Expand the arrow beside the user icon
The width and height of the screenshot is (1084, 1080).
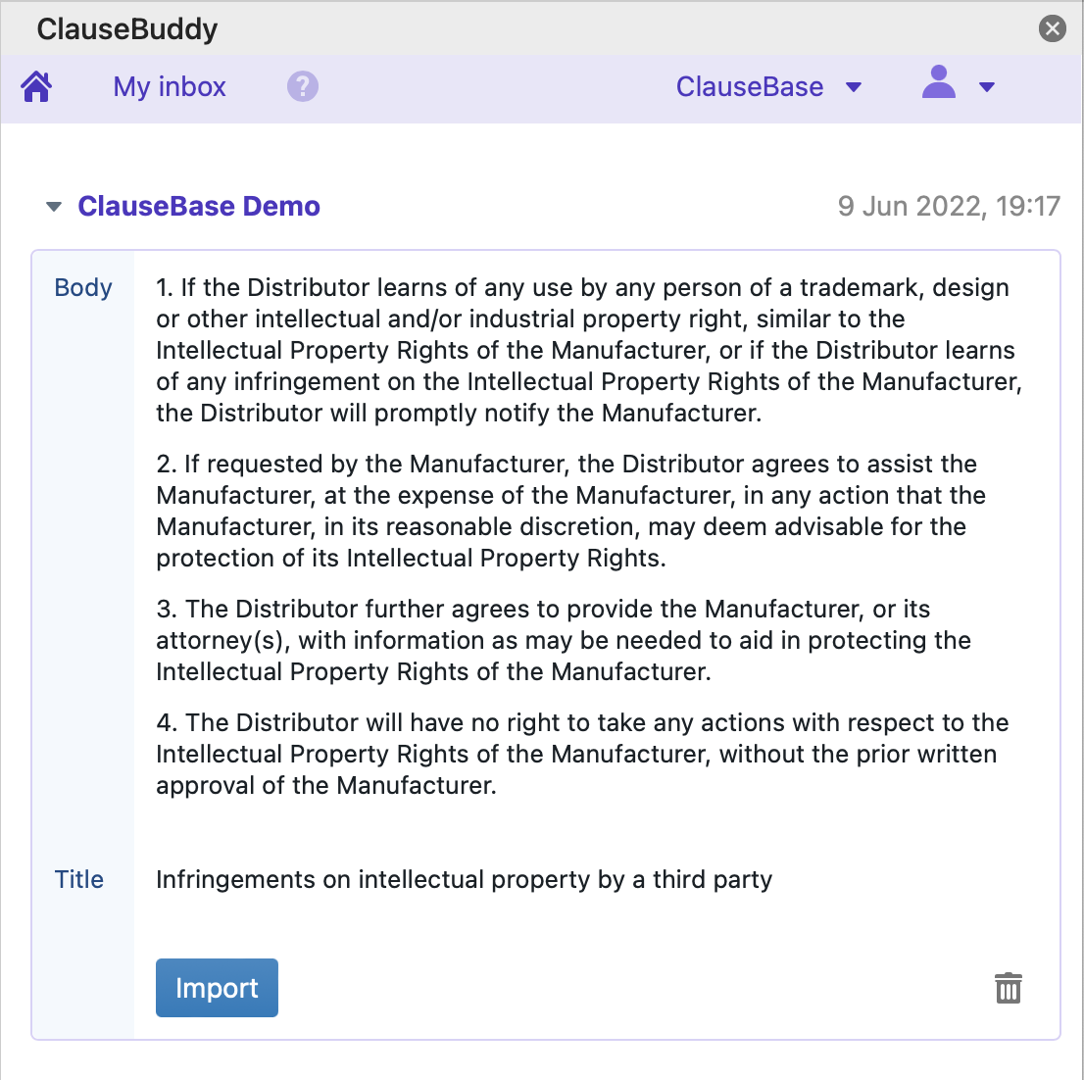pyautogui.click(x=987, y=87)
